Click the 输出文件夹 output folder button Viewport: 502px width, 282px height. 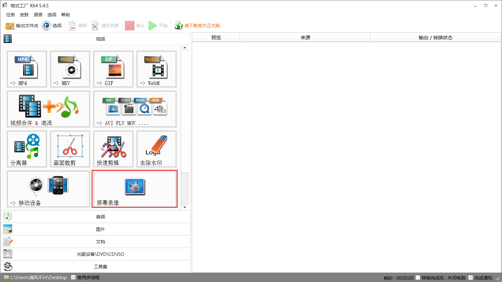(22, 26)
